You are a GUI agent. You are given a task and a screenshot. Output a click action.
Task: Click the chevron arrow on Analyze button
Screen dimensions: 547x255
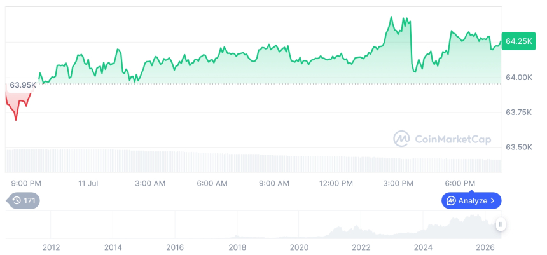492,201
